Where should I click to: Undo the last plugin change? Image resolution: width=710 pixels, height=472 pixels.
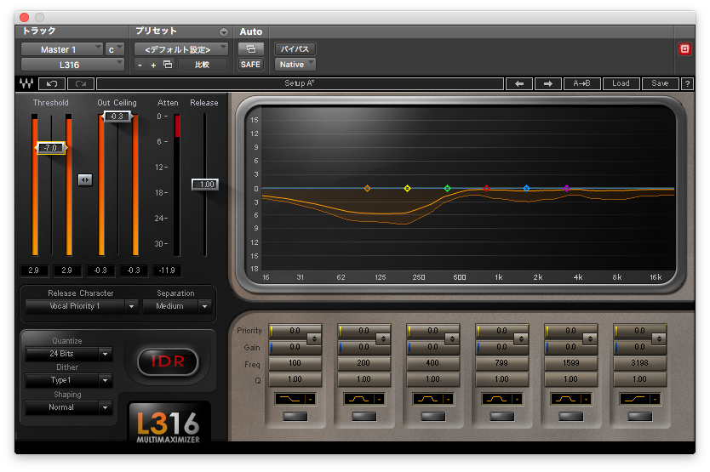tap(52, 83)
